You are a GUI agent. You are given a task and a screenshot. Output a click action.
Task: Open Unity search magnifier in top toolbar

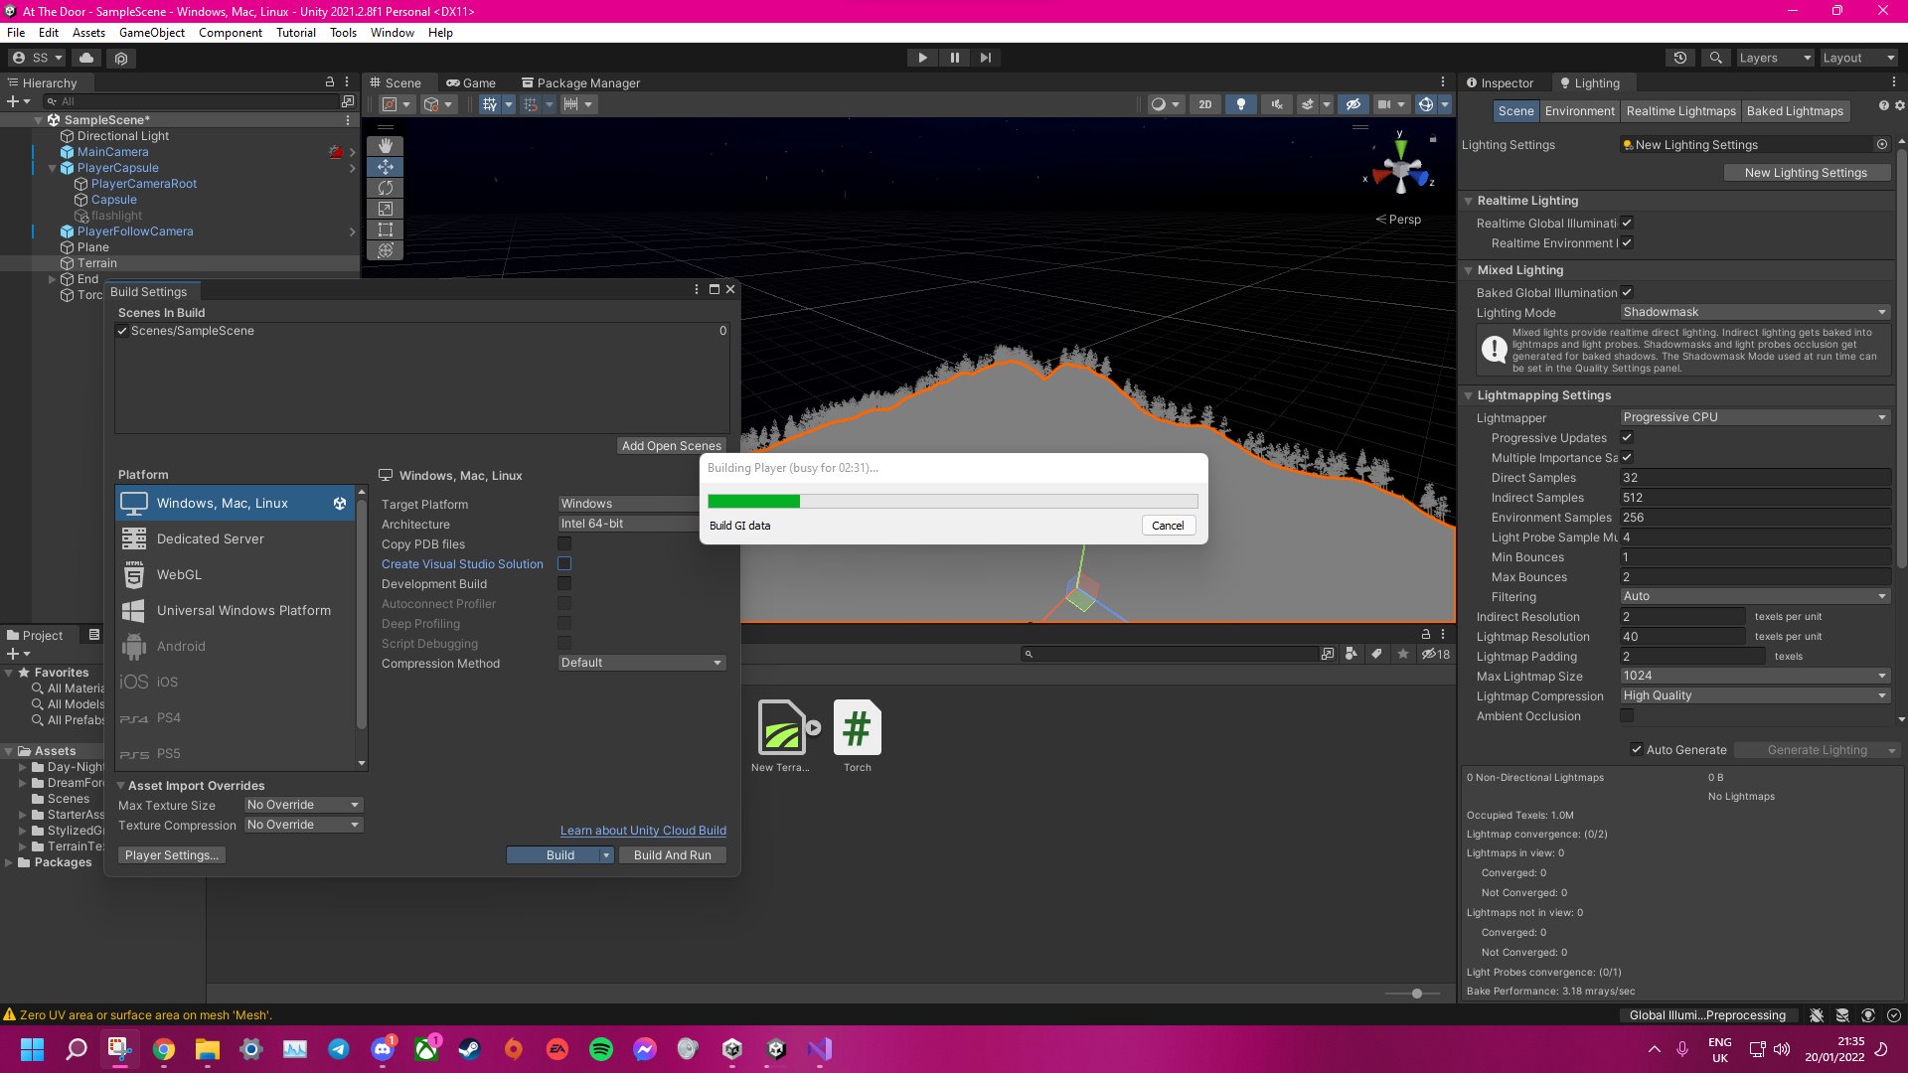click(1715, 58)
